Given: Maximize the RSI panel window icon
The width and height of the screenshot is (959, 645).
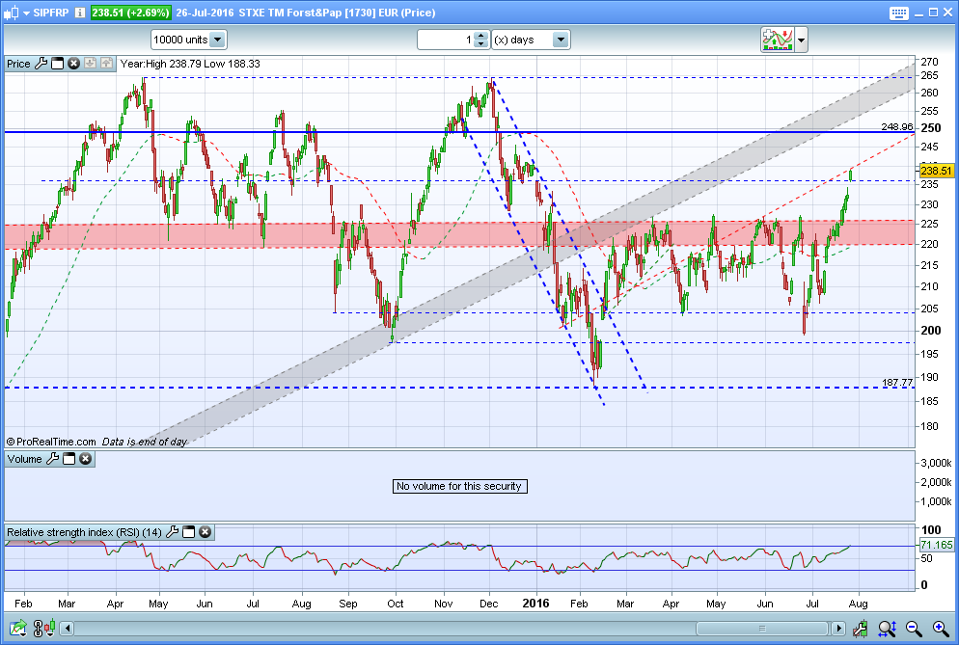Looking at the screenshot, I should point(189,532).
